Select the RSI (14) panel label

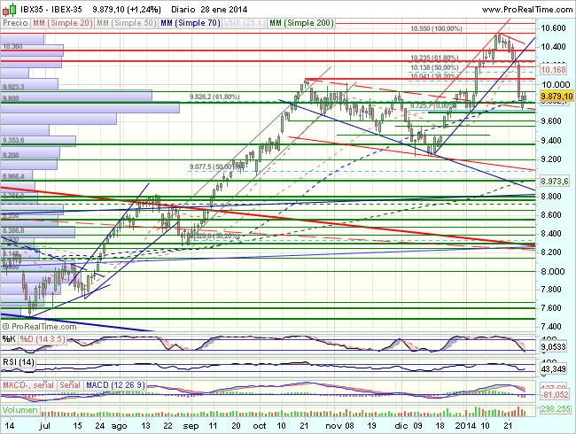tap(19, 362)
